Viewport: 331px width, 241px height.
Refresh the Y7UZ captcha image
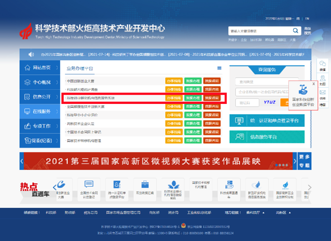tap(270, 102)
